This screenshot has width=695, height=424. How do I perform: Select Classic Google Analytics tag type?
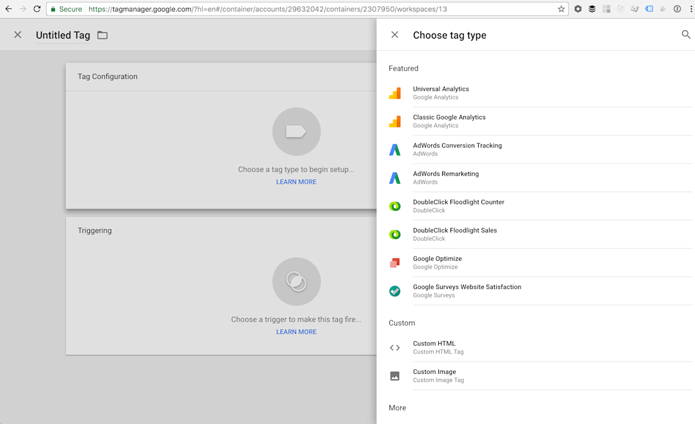pos(541,121)
